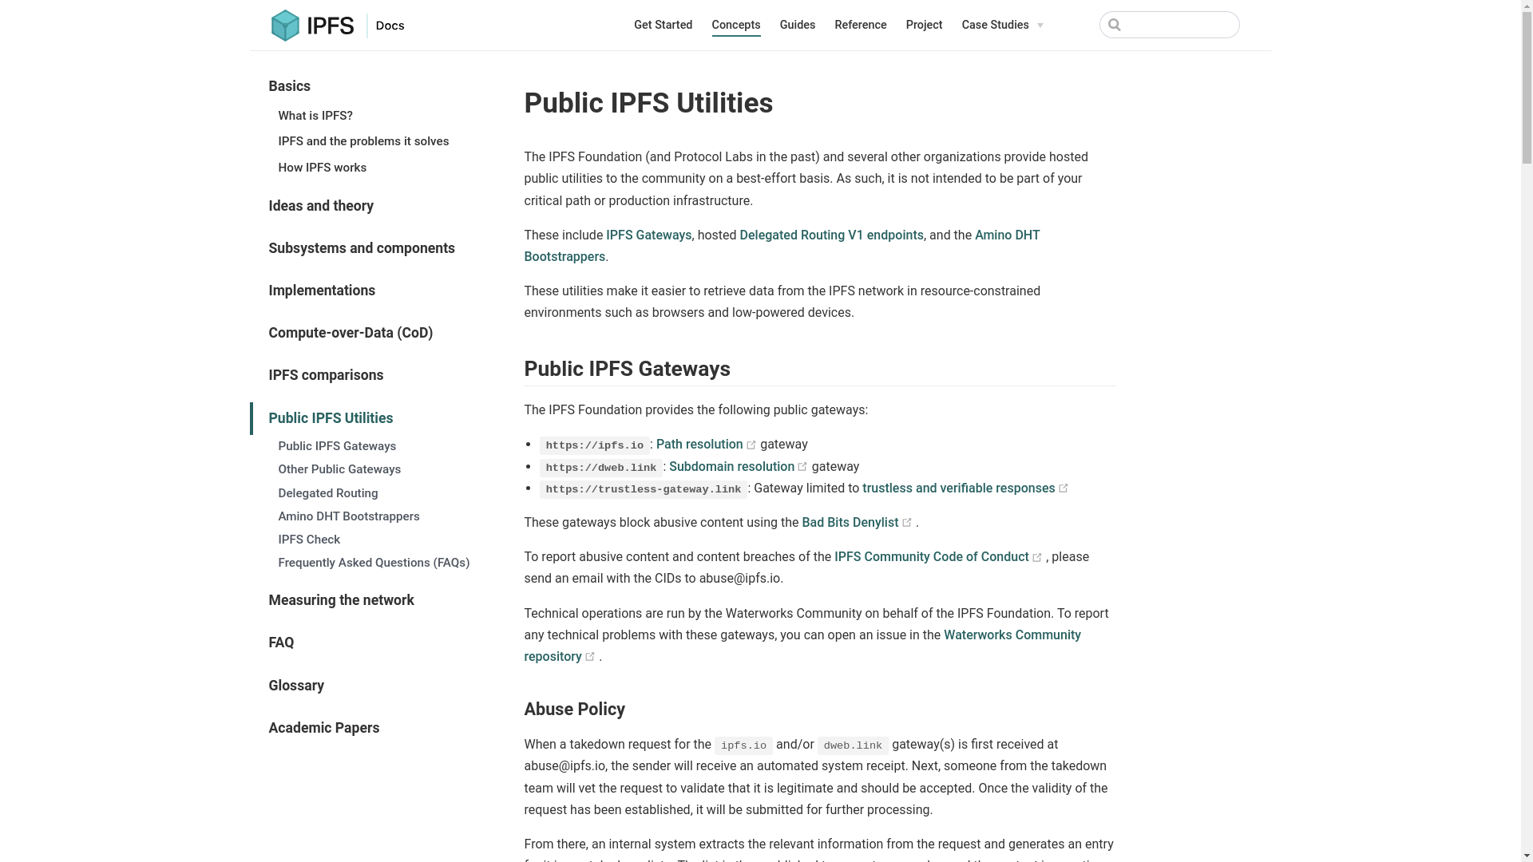The width and height of the screenshot is (1533, 862).
Task: Open the Reference nav item
Action: pyautogui.click(x=860, y=25)
